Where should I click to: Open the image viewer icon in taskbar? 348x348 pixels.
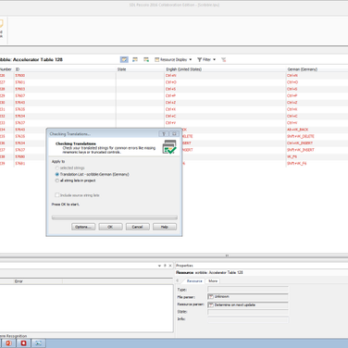click(38, 343)
